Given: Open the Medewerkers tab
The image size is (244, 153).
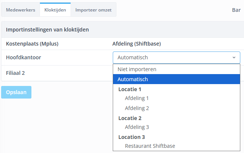Looking at the screenshot, I should pyautogui.click(x=20, y=10).
